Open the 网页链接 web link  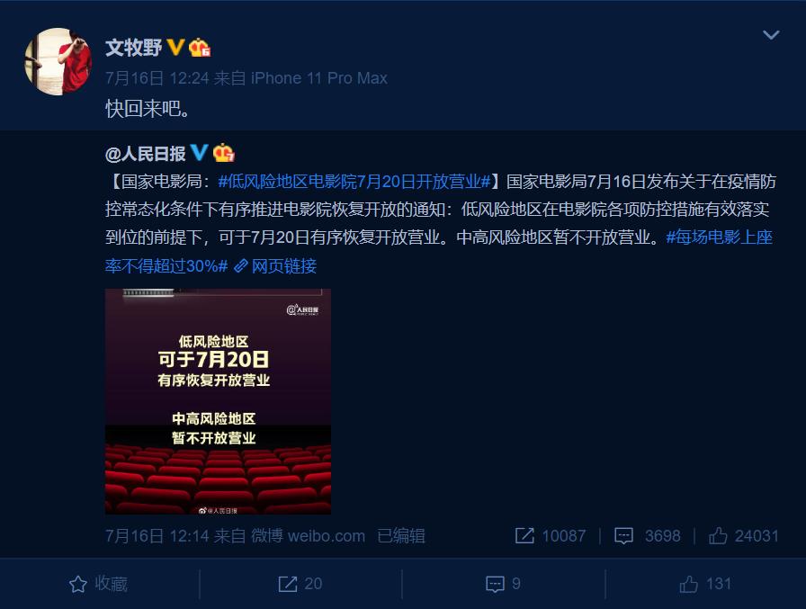click(275, 265)
